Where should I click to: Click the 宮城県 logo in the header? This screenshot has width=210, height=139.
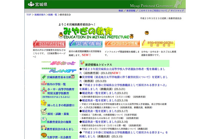38,4
